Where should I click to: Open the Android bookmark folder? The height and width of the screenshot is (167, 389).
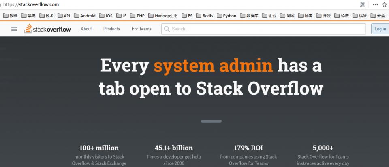tap(85, 16)
